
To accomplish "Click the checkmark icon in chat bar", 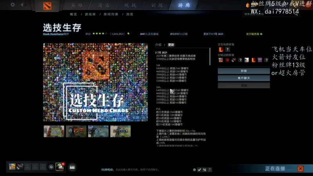I will click(x=199, y=170).
